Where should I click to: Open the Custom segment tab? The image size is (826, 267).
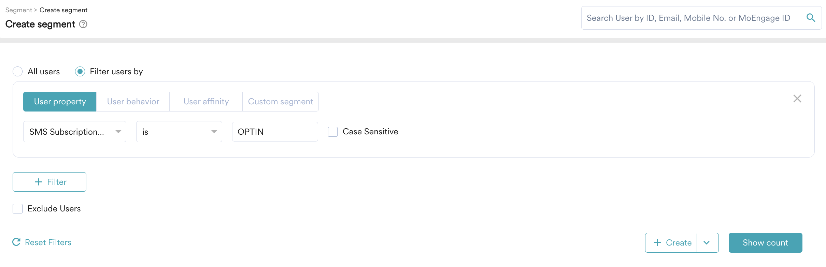(x=281, y=102)
